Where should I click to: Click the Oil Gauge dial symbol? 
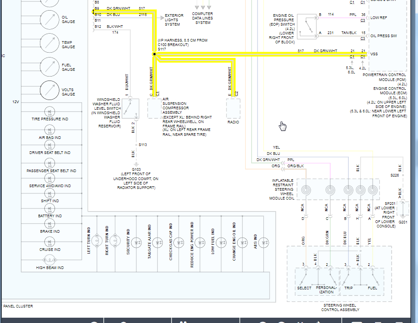coord(50,19)
